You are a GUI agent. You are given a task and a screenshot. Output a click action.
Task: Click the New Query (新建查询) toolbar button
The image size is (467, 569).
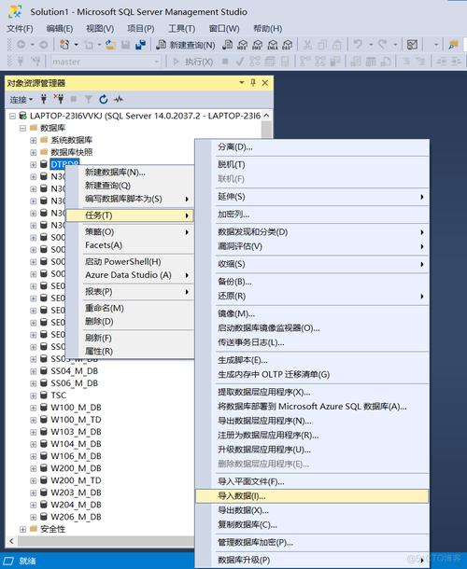[186, 45]
